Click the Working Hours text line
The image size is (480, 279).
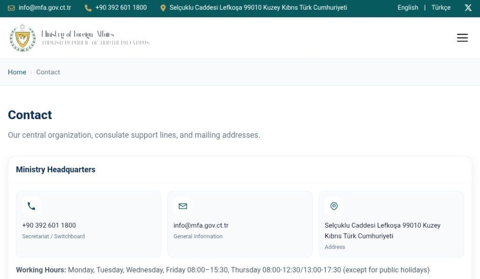223,270
